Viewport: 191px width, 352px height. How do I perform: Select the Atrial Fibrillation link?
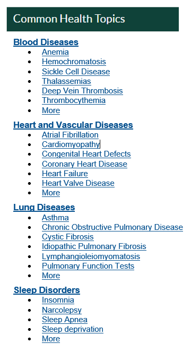click(70, 135)
